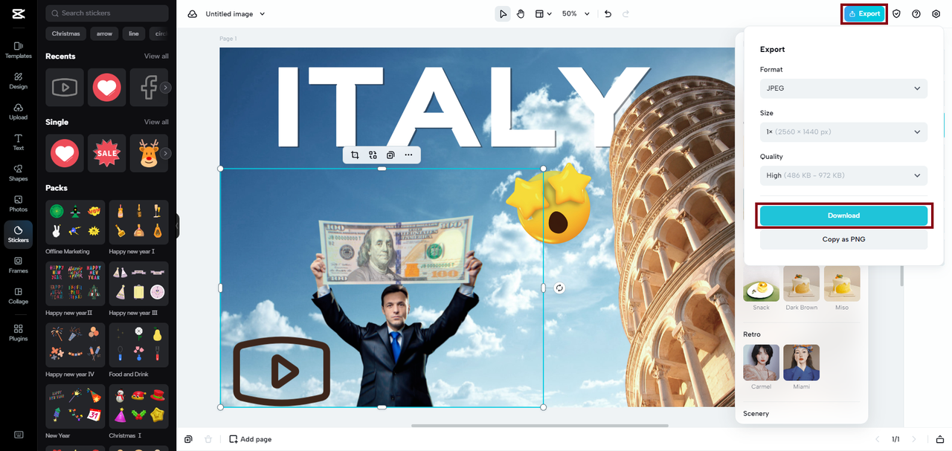This screenshot has width=952, height=451.
Task: Click the shield privacy icon
Action: tap(896, 13)
